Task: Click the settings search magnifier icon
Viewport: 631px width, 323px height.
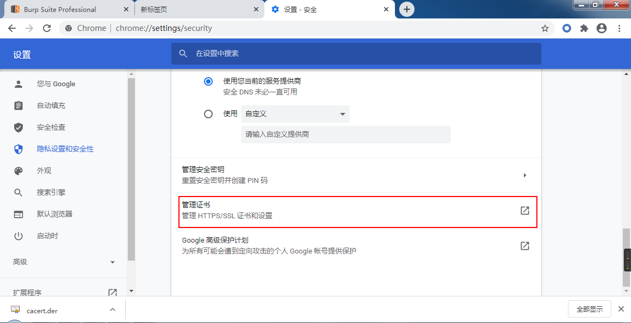Action: coord(183,53)
